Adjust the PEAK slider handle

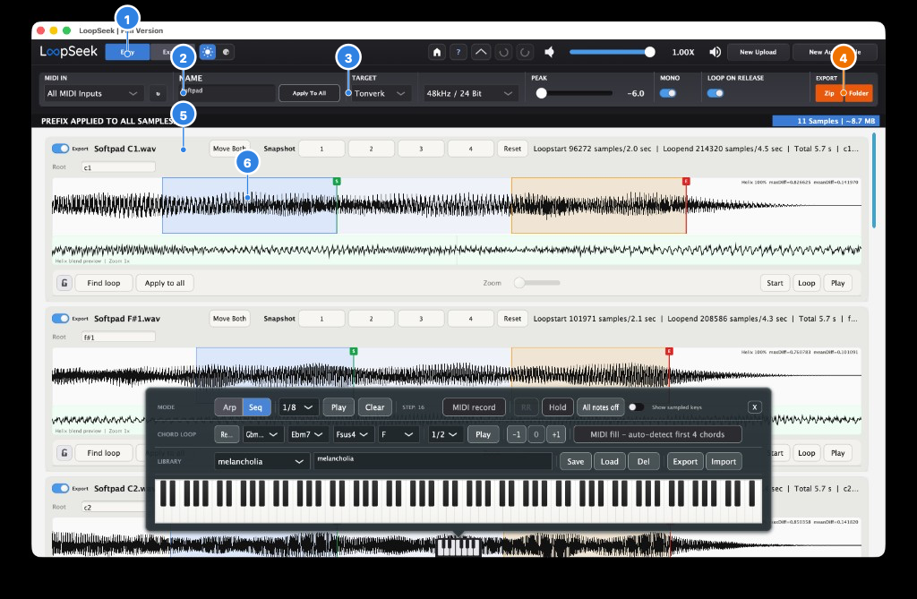pos(542,93)
